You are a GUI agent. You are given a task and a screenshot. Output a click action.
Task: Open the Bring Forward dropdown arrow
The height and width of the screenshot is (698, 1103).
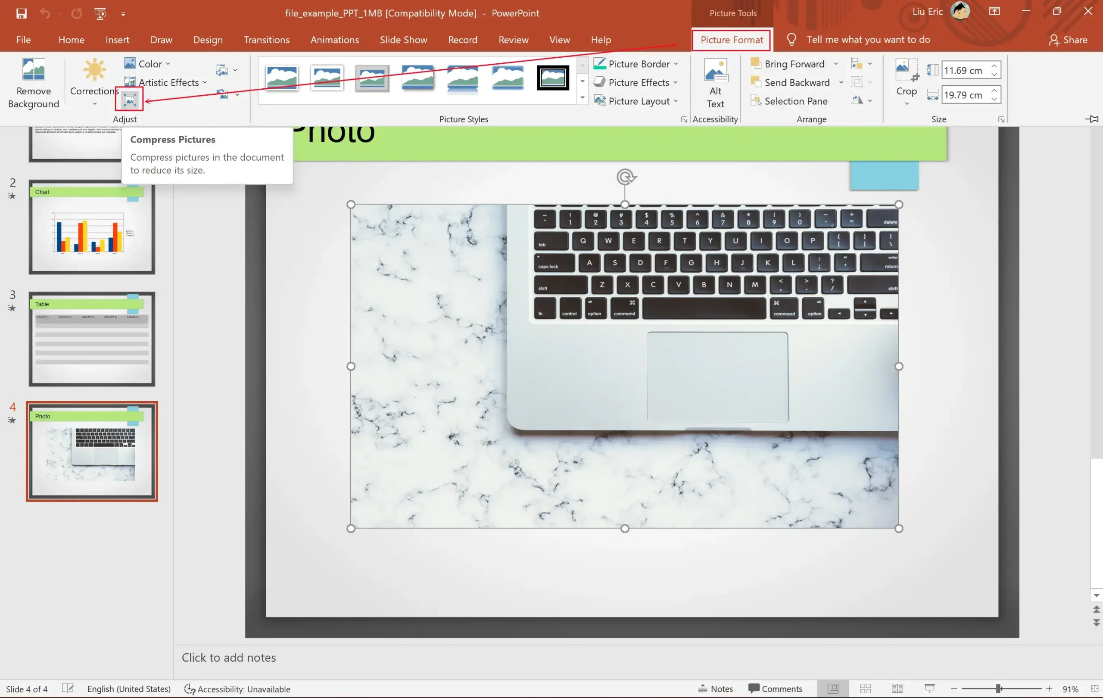tap(836, 64)
